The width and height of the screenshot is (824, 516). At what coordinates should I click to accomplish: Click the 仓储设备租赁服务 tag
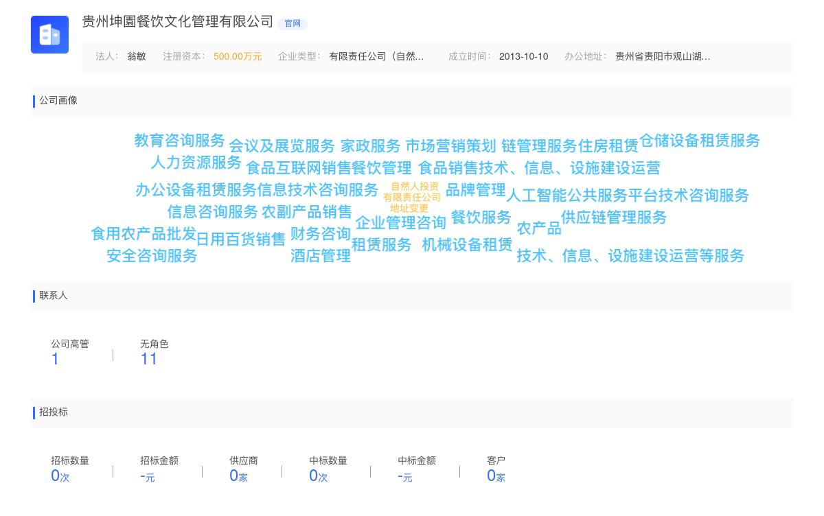(700, 141)
